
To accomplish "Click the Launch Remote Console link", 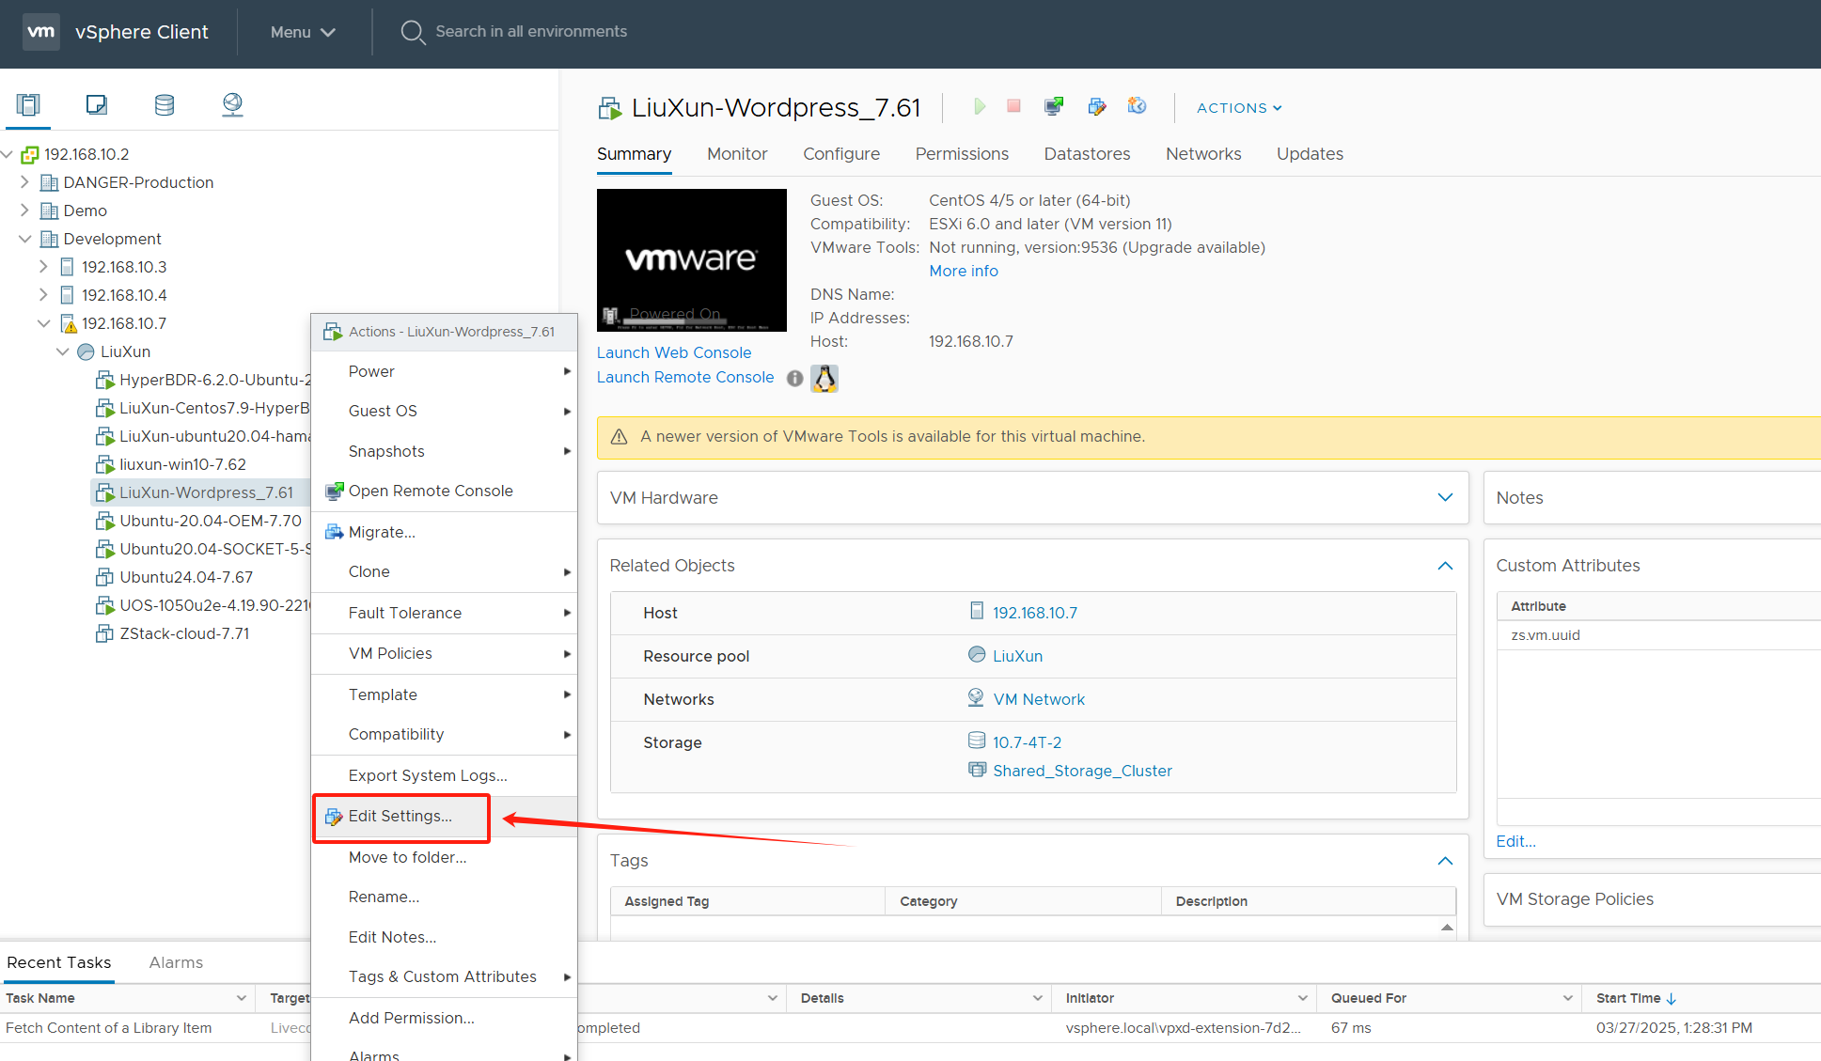I will click(x=685, y=377).
